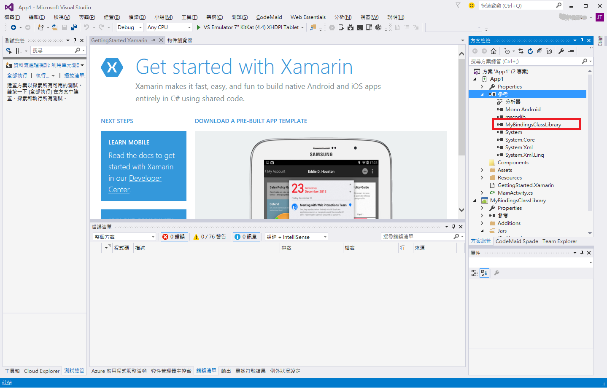
Task: Select Mono.Android reference item
Action: coord(523,110)
